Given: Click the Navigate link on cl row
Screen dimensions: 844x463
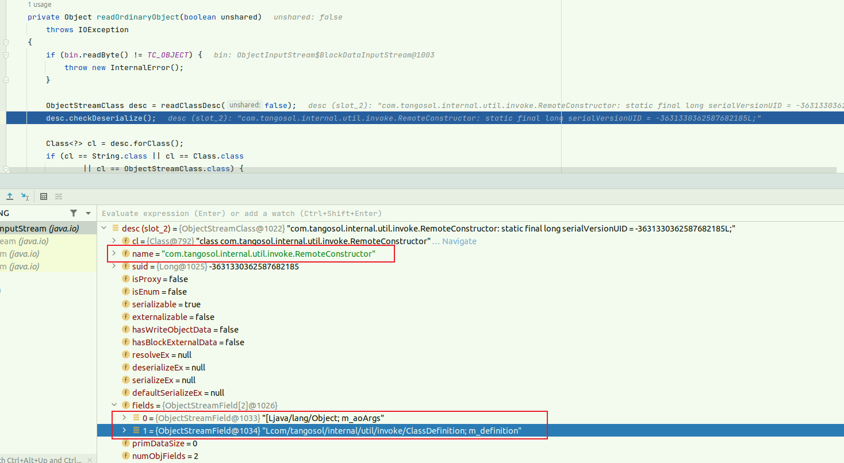Looking at the screenshot, I should pyautogui.click(x=459, y=241).
